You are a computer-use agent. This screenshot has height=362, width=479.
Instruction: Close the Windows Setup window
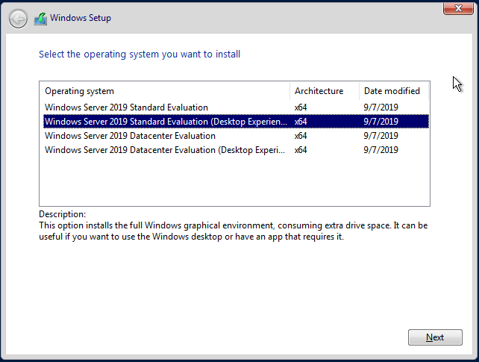458,8
